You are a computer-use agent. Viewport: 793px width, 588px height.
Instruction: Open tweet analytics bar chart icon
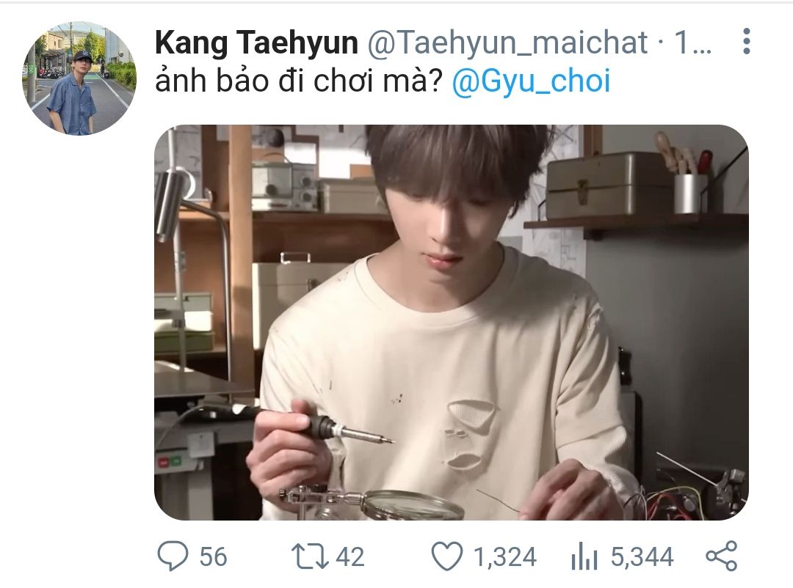coord(584,556)
